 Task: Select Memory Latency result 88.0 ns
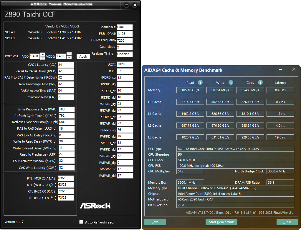click(x=280, y=90)
